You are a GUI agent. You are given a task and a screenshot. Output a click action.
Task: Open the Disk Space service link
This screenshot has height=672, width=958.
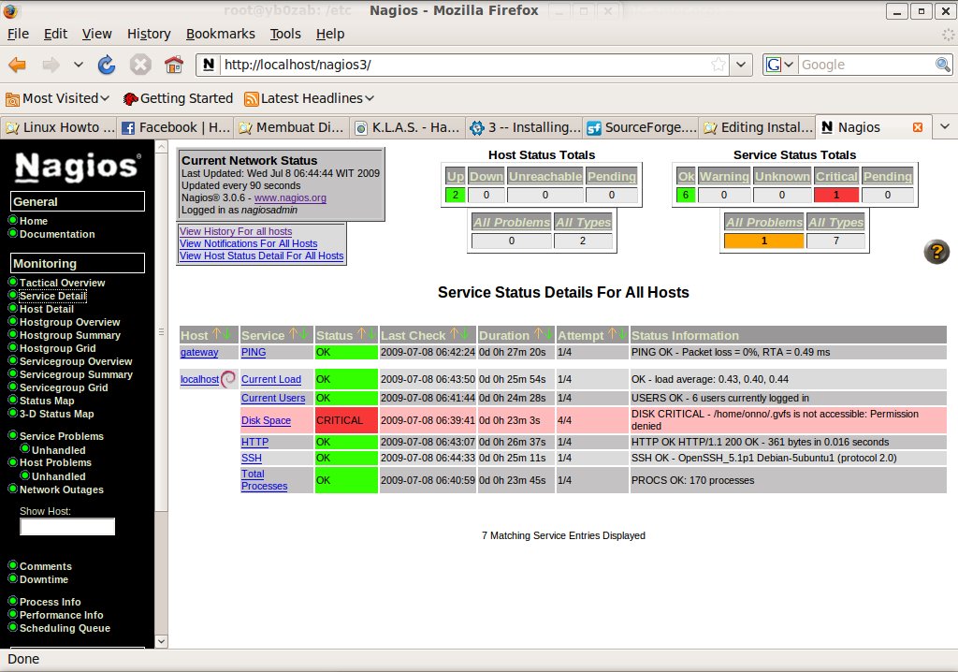[x=266, y=420]
